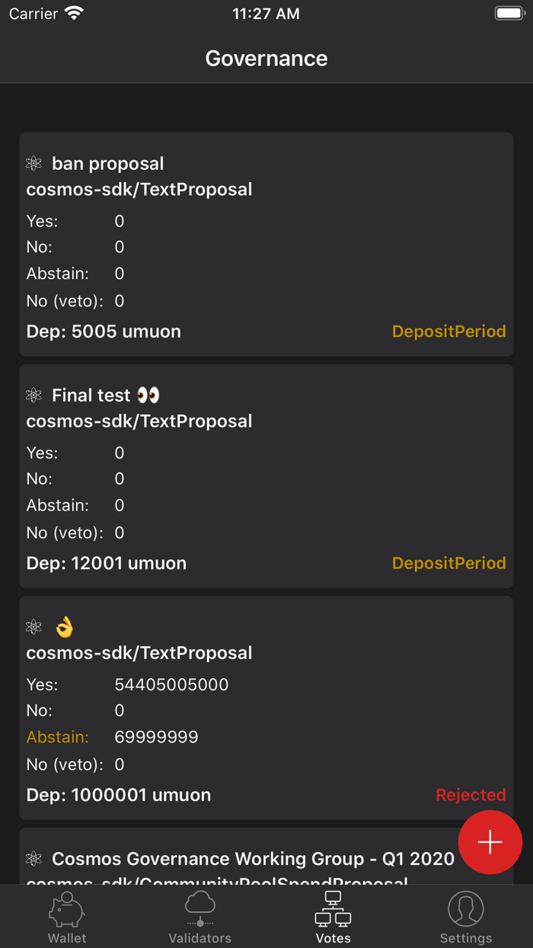Tap the Rejected status label
The width and height of the screenshot is (533, 948).
point(471,794)
